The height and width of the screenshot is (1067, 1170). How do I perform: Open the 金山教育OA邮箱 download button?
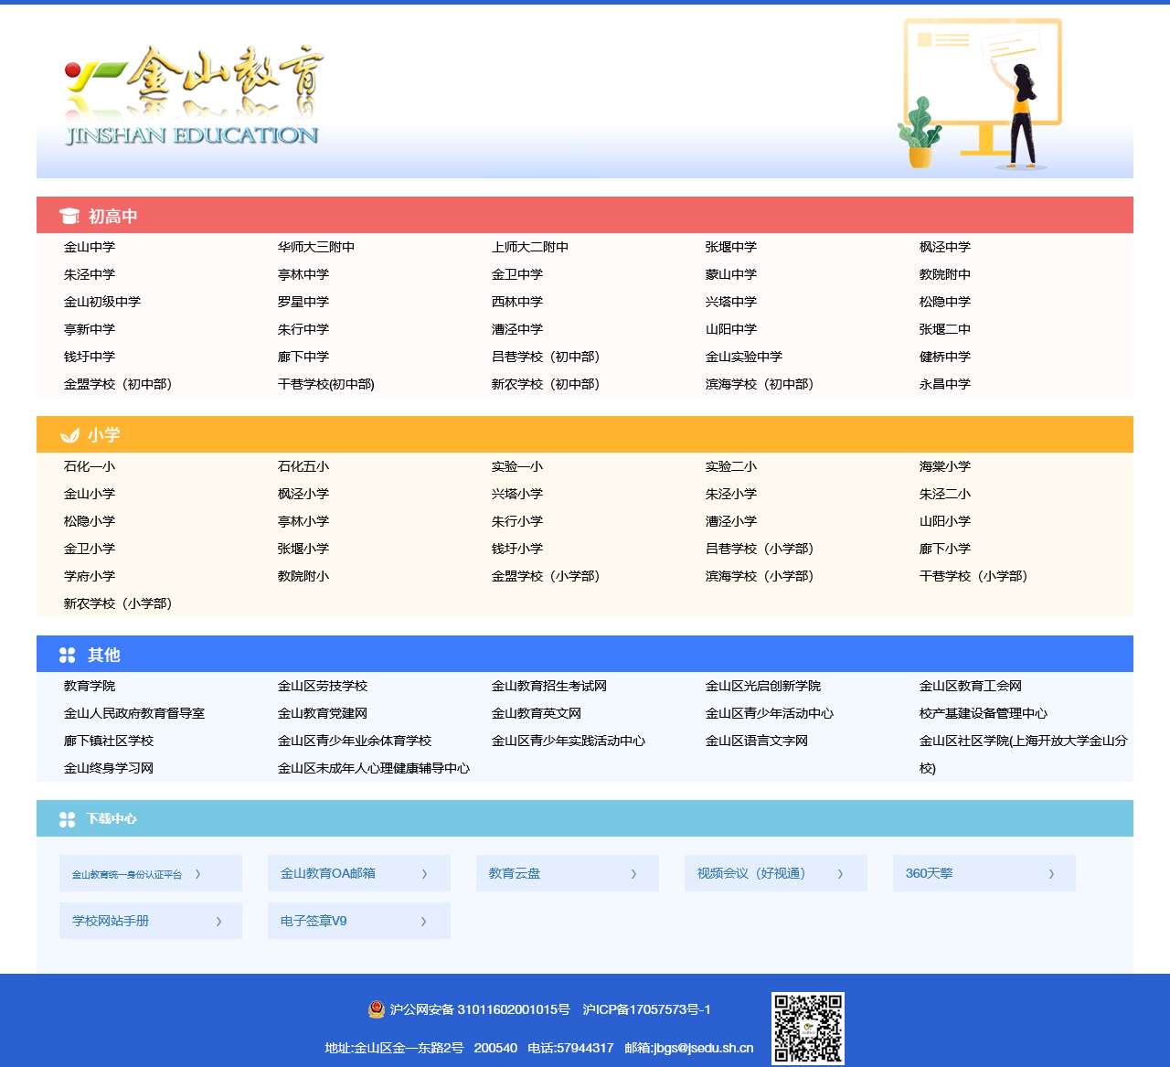click(x=359, y=873)
